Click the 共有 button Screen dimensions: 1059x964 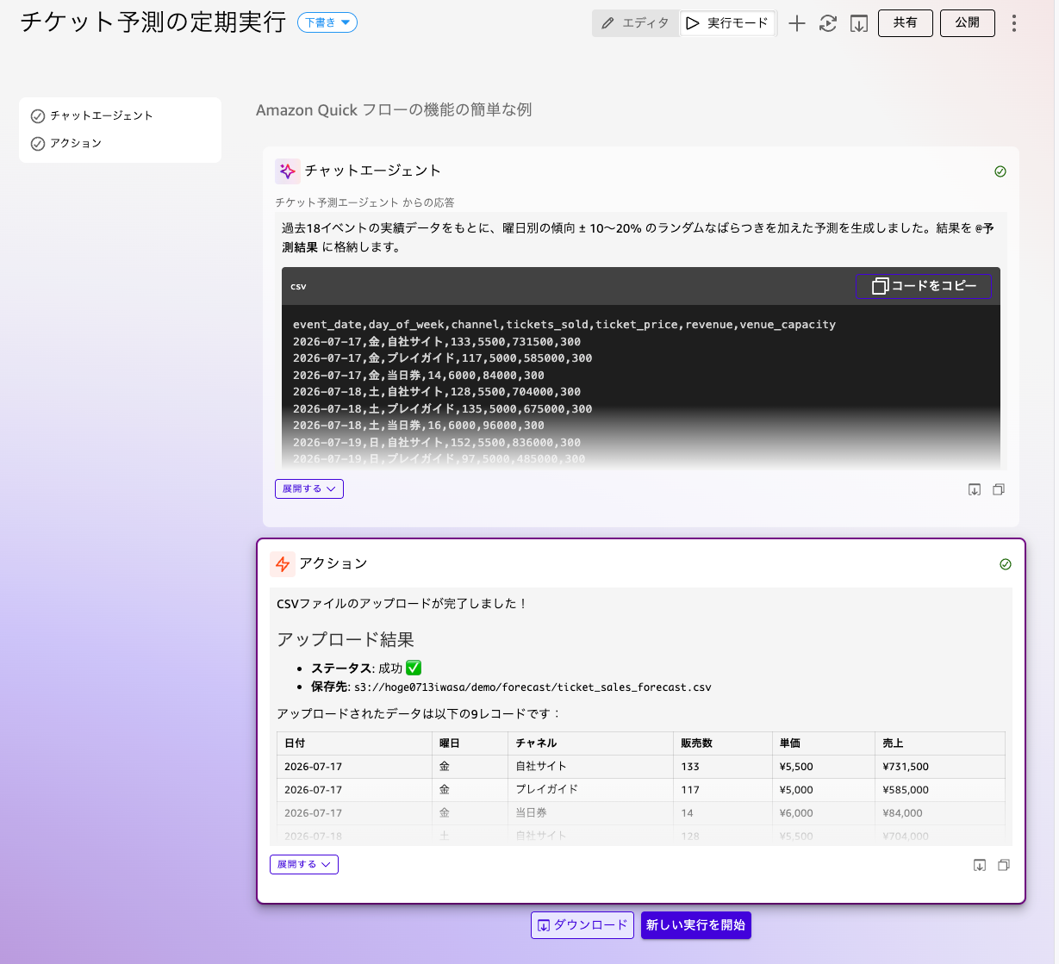(x=906, y=23)
